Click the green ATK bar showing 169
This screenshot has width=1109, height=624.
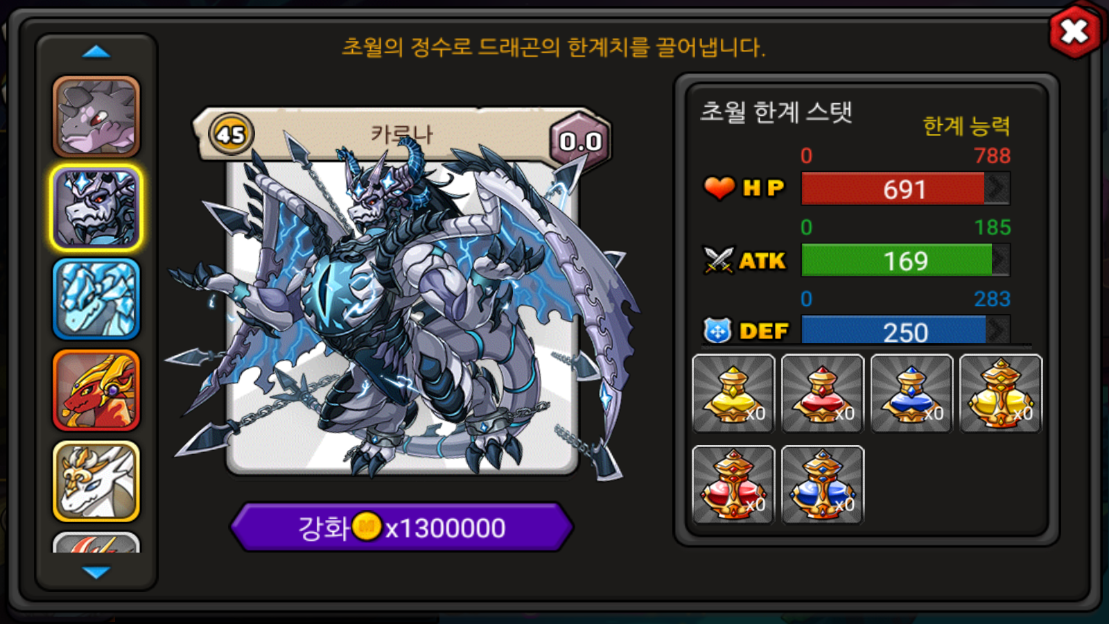pyautogui.click(x=905, y=261)
